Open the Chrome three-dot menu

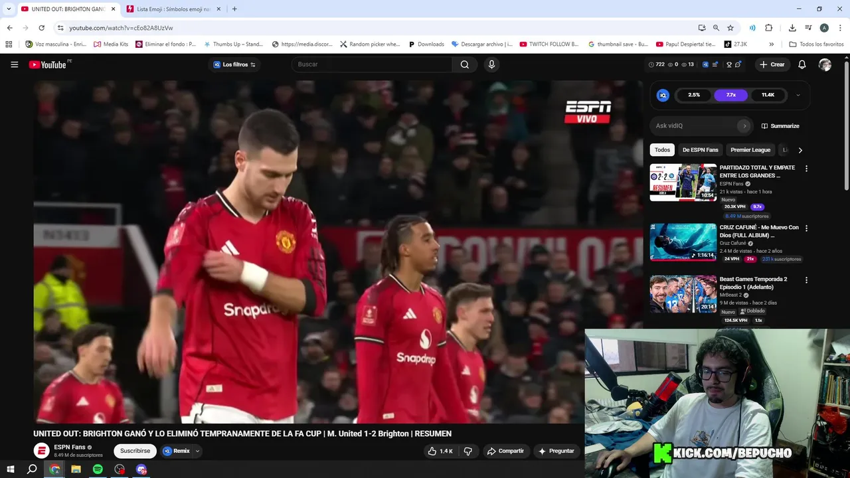pos(840,28)
